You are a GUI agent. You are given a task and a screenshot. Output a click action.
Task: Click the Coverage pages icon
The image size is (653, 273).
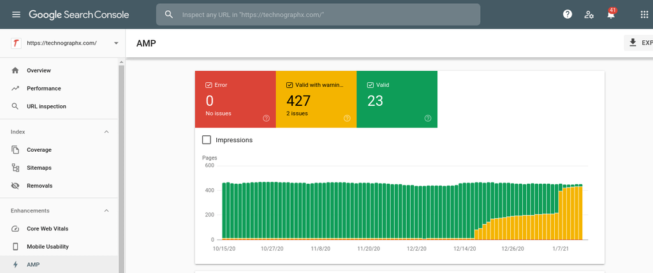(15, 150)
